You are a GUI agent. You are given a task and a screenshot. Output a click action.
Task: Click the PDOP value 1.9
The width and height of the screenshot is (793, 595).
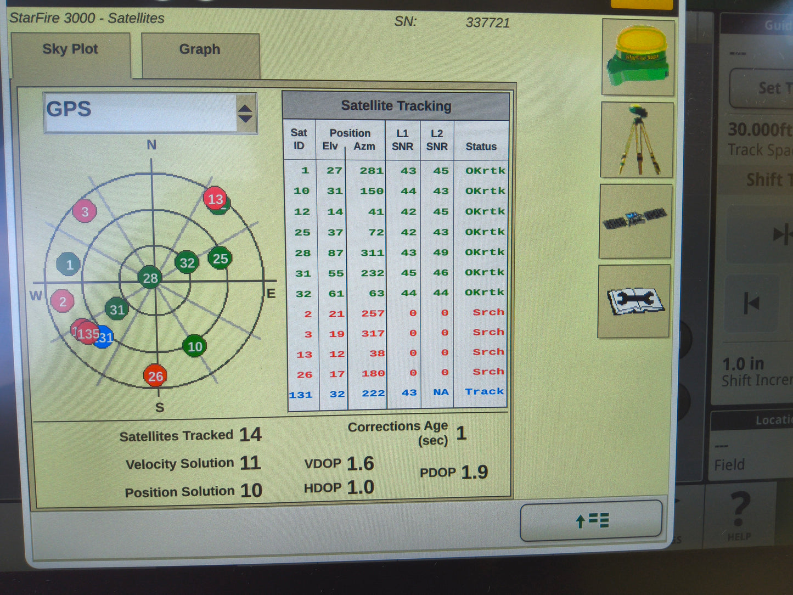[474, 472]
